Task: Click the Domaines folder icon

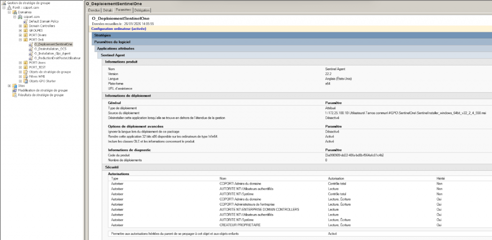Action: (14, 12)
